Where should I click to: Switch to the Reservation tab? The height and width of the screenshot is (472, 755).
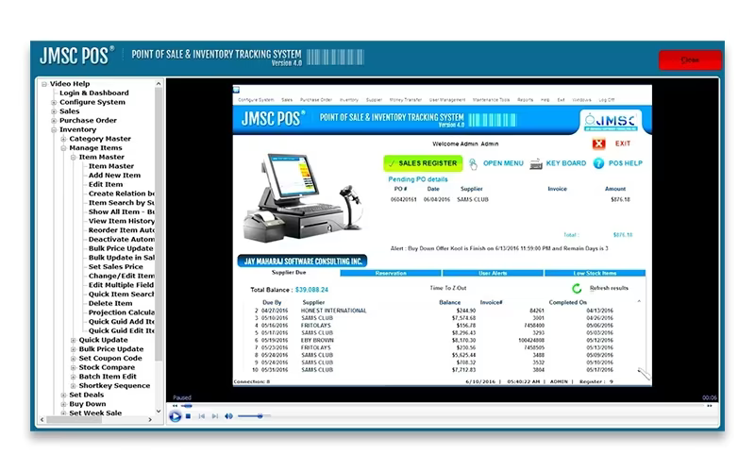pos(391,273)
